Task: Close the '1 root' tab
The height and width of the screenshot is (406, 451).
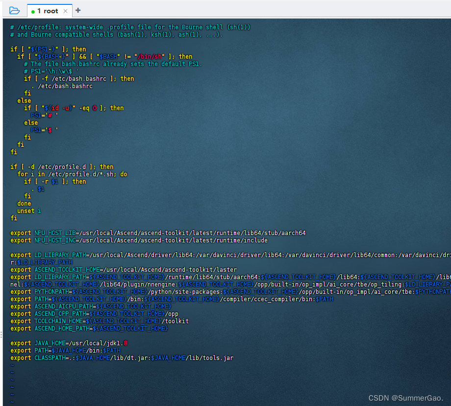Action: coord(66,11)
